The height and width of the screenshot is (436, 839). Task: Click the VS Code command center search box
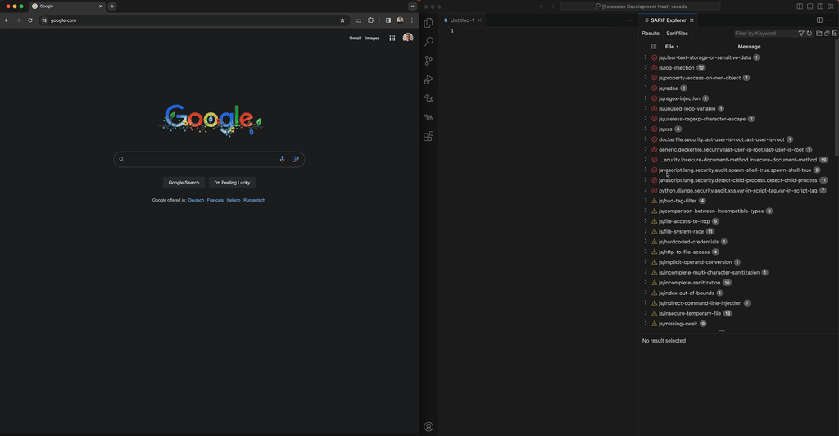click(x=641, y=7)
